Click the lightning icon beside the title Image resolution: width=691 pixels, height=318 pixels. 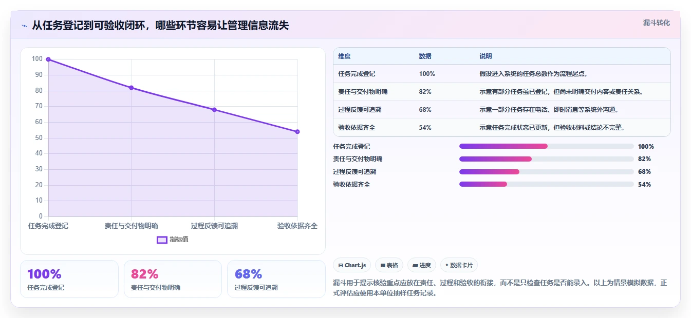pos(24,26)
